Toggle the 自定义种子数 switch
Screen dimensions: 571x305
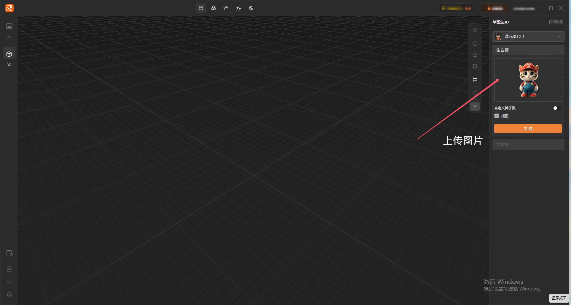pyautogui.click(x=557, y=108)
